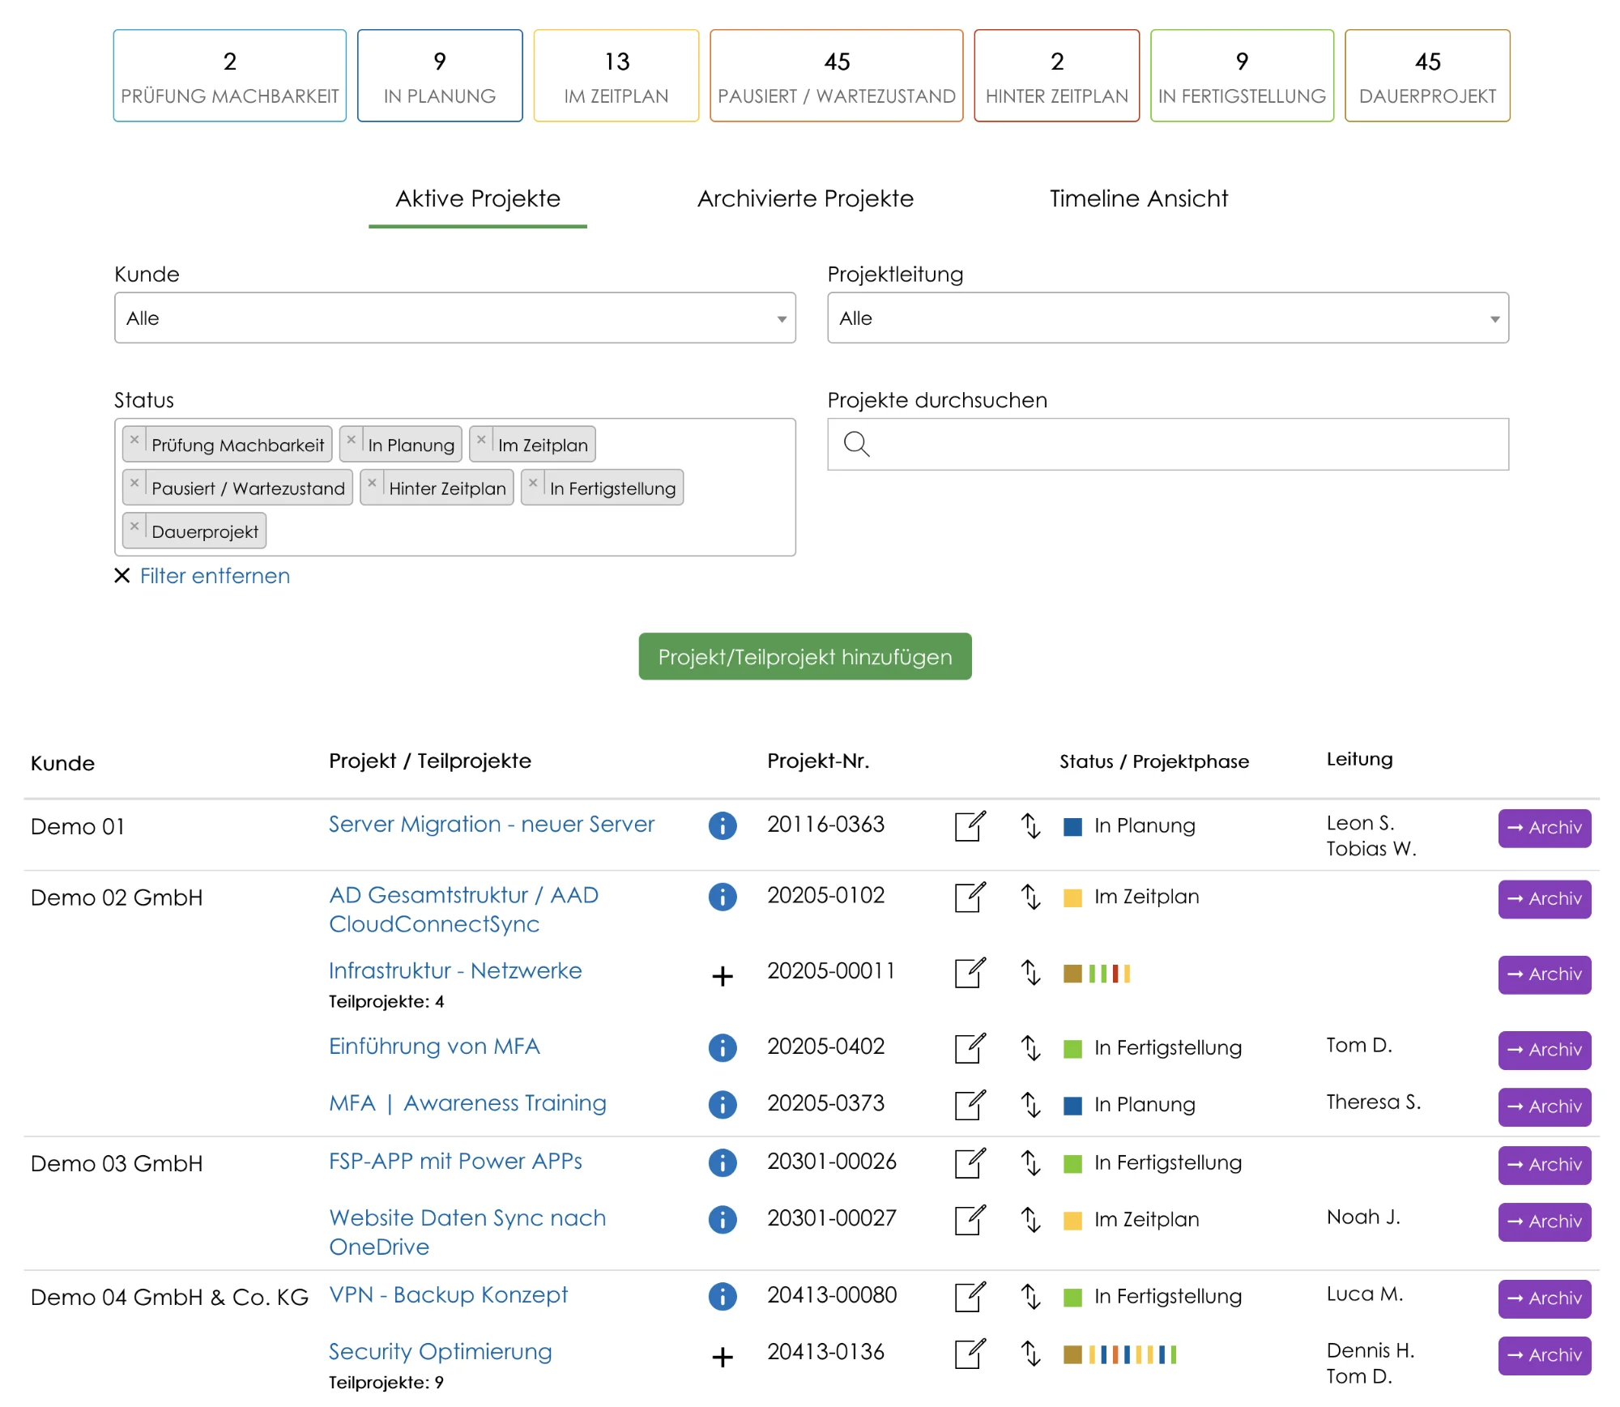
Task: Switch to Archivierte Projekte tab
Action: 804,199
